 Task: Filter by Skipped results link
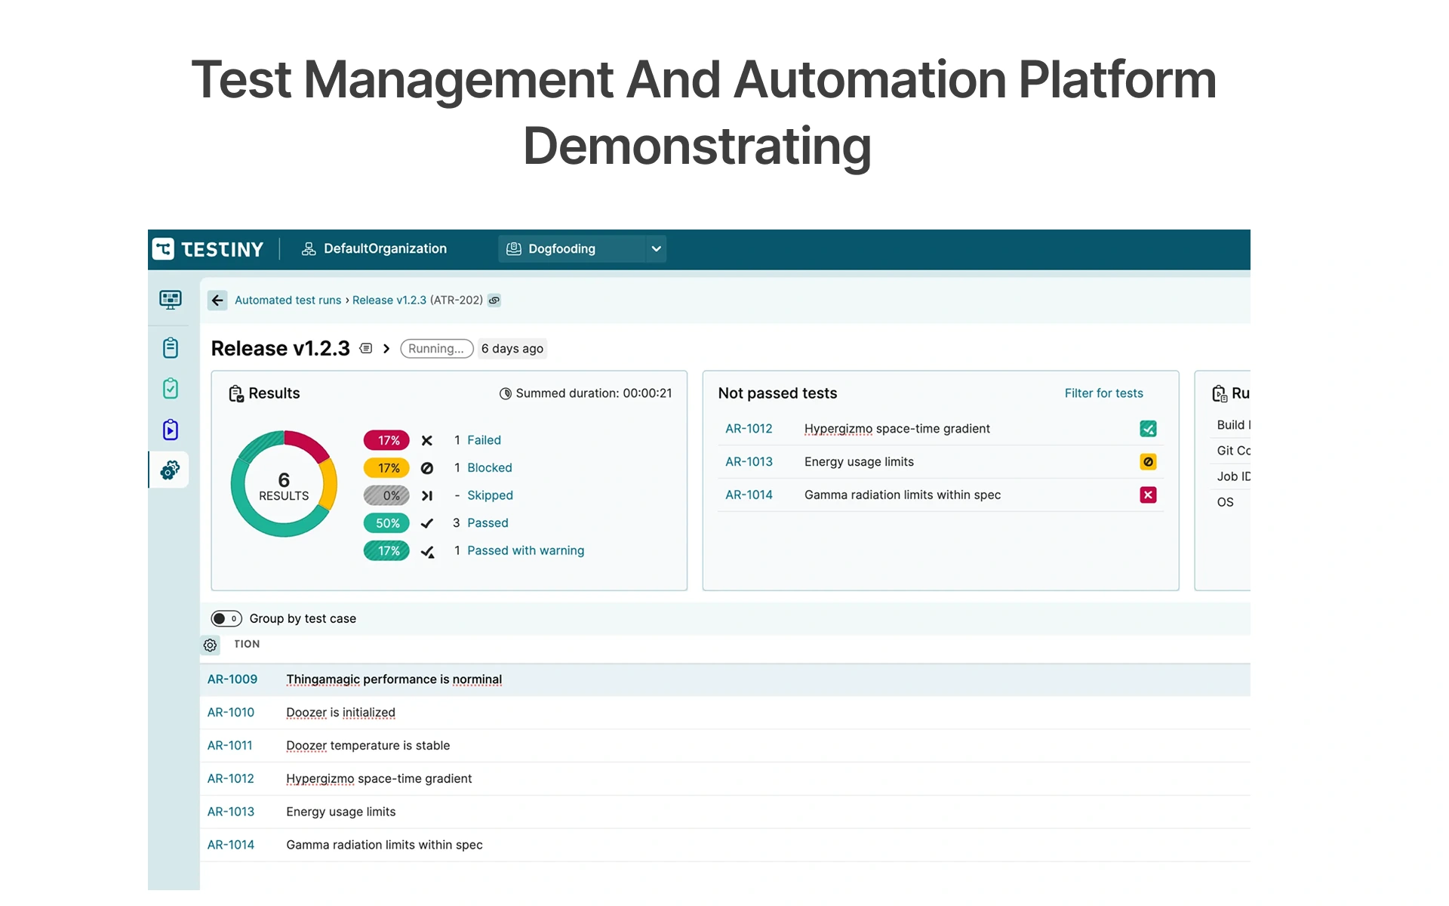(490, 495)
